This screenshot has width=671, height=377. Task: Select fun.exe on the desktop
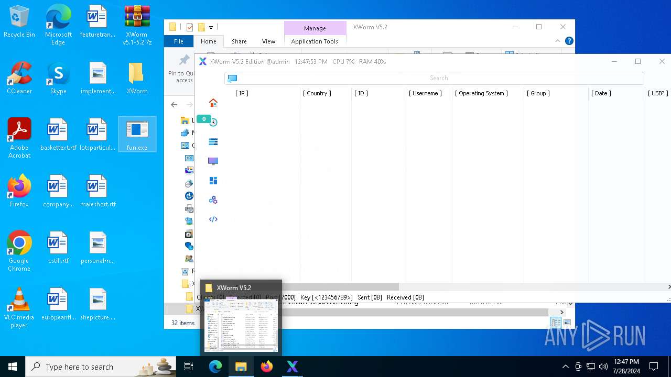(137, 135)
